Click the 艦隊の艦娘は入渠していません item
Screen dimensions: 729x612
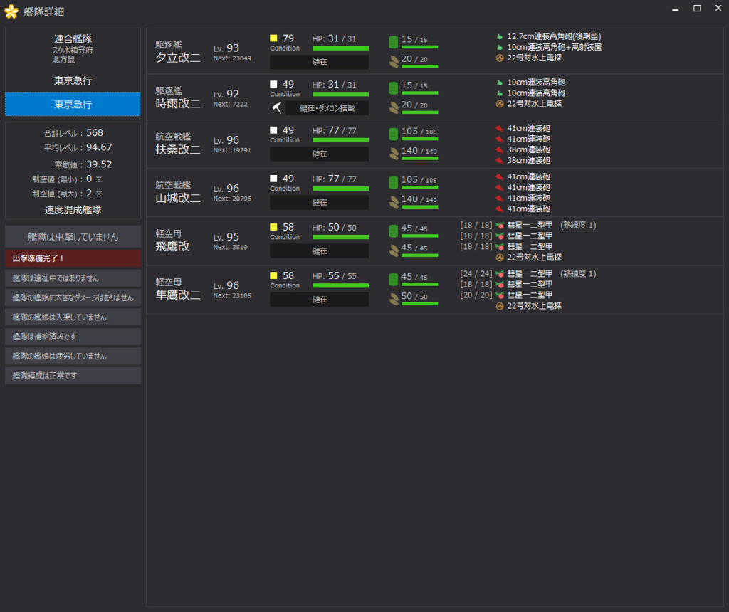tap(73, 317)
